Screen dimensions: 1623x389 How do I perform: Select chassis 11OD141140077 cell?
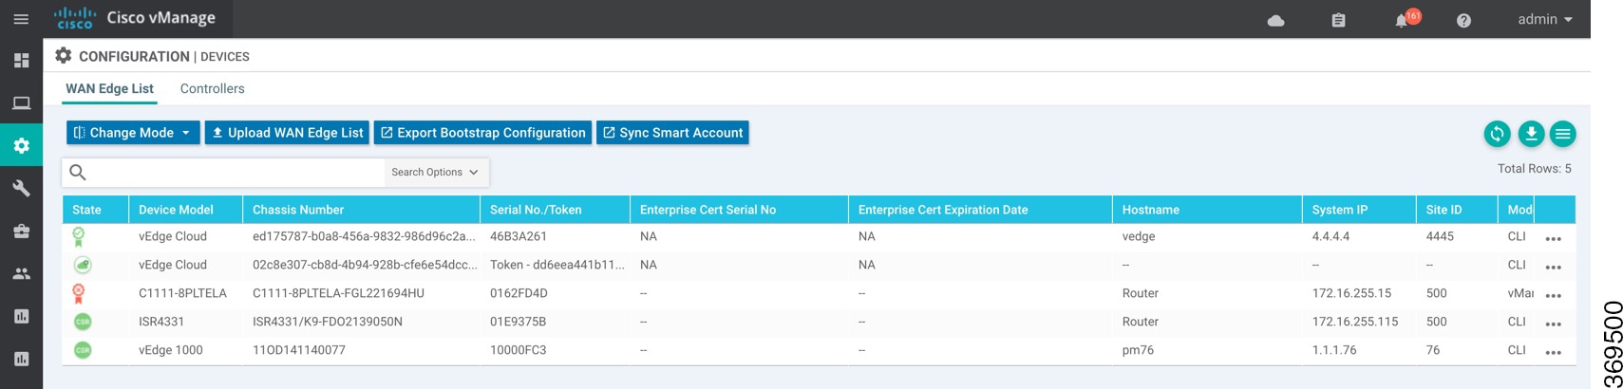299,350
